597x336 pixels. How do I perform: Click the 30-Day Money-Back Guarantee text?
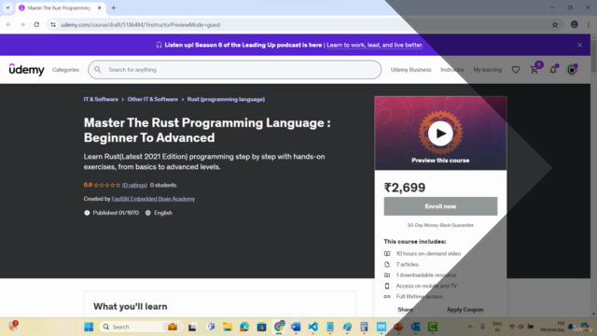440,225
